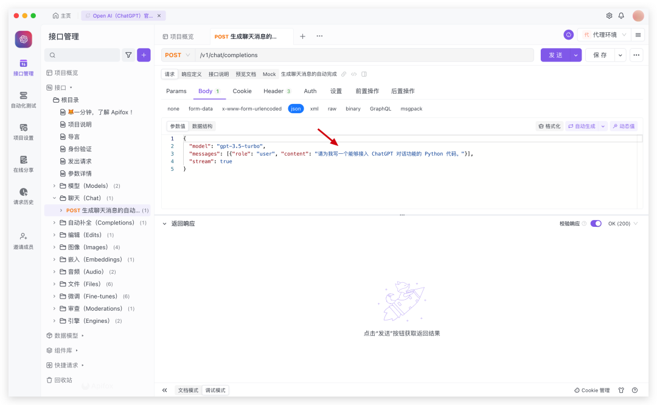This screenshot has height=405, width=657.
Task: Open the POST method dropdown
Action: (177, 55)
